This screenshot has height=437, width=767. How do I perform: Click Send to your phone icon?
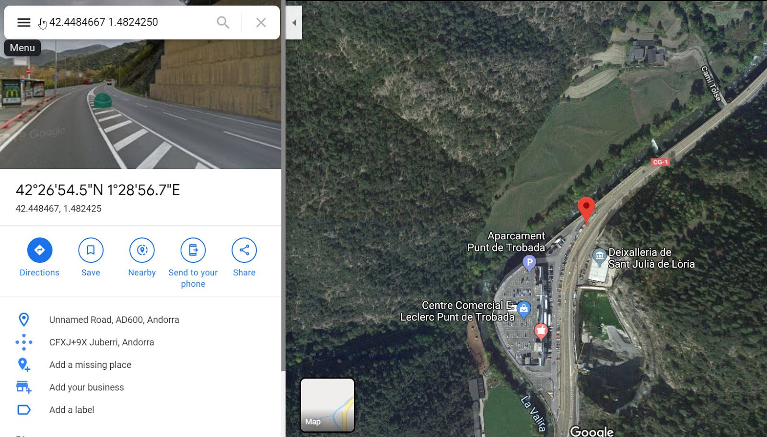click(x=193, y=250)
